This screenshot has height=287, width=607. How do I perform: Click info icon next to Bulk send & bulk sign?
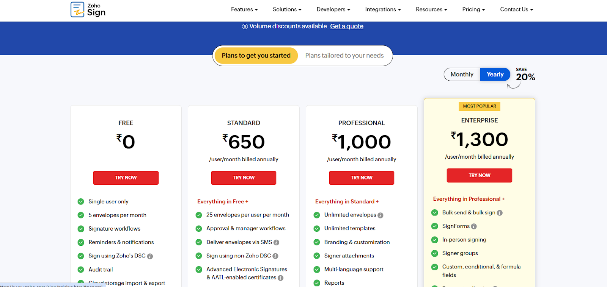pos(500,213)
